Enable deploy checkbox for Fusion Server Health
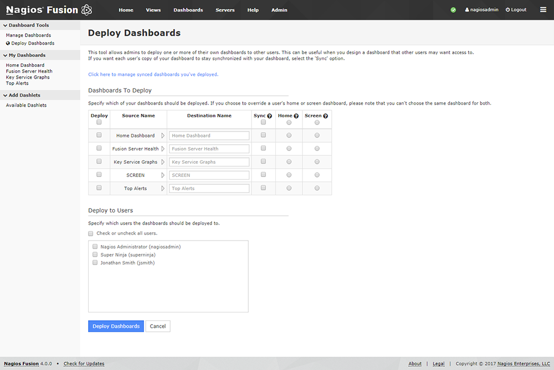Screen dimensions: 554x370 tap(99, 148)
